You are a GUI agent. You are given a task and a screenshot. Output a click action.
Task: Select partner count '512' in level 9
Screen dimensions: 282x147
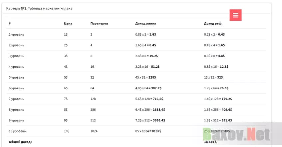click(x=93, y=120)
